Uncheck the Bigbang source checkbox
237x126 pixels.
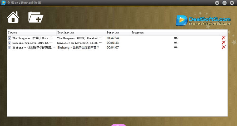9,47
